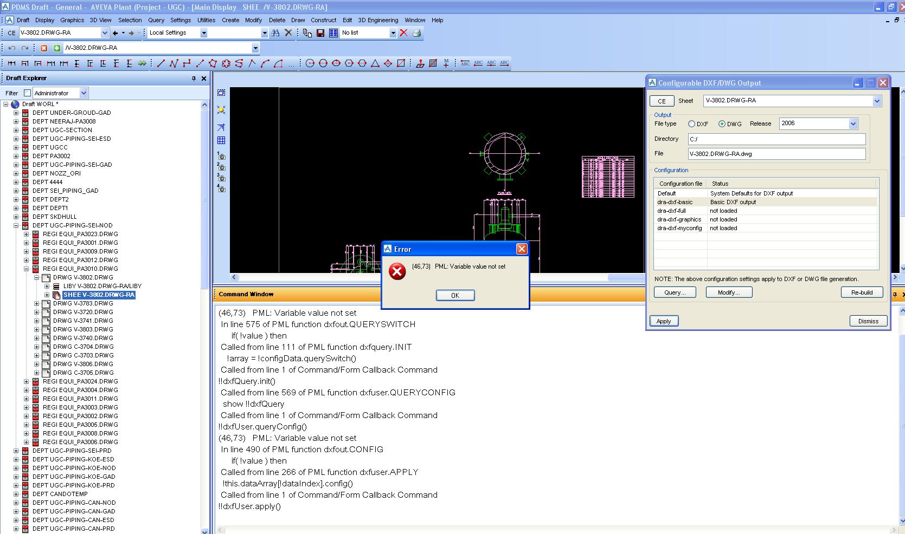Select the DWG file type radio button
905x534 pixels.
coord(722,124)
